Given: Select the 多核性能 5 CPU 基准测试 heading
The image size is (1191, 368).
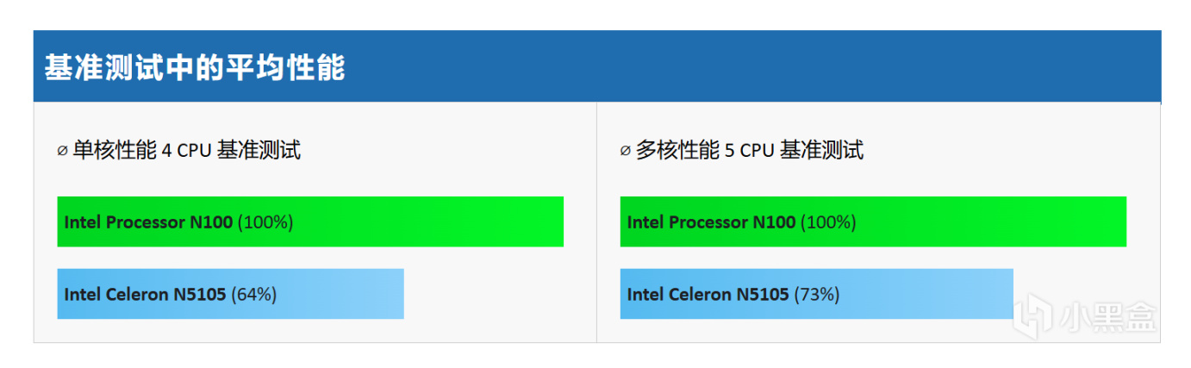Looking at the screenshot, I should 749,151.
